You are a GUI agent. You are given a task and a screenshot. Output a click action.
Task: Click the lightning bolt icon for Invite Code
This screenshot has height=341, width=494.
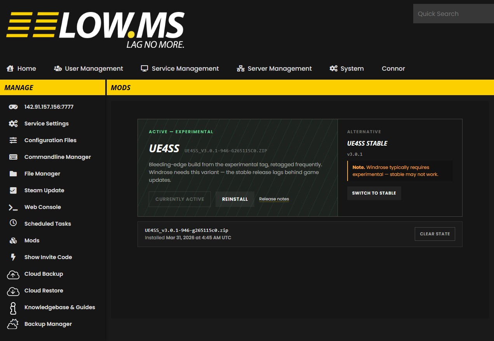tap(13, 257)
